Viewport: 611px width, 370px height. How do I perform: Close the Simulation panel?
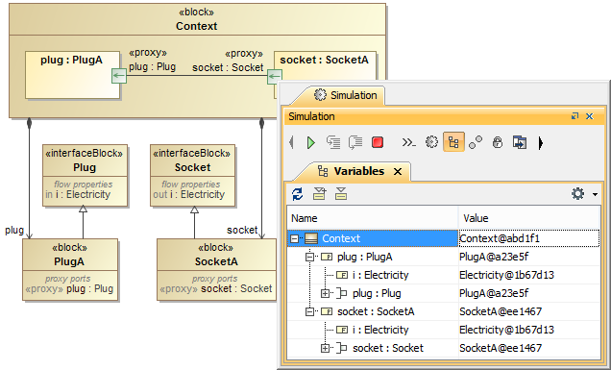[x=590, y=116]
